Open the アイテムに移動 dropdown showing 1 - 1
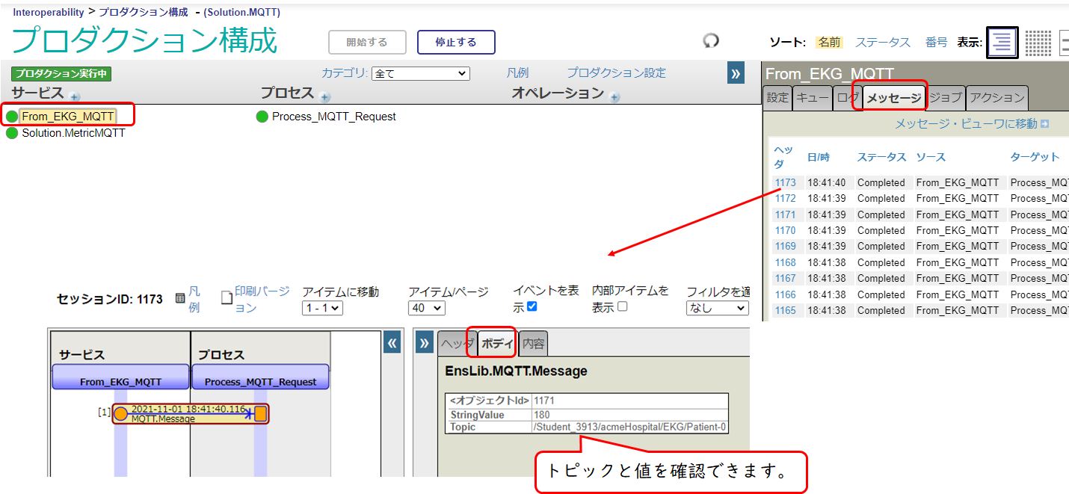1069x494 pixels. tap(322, 308)
